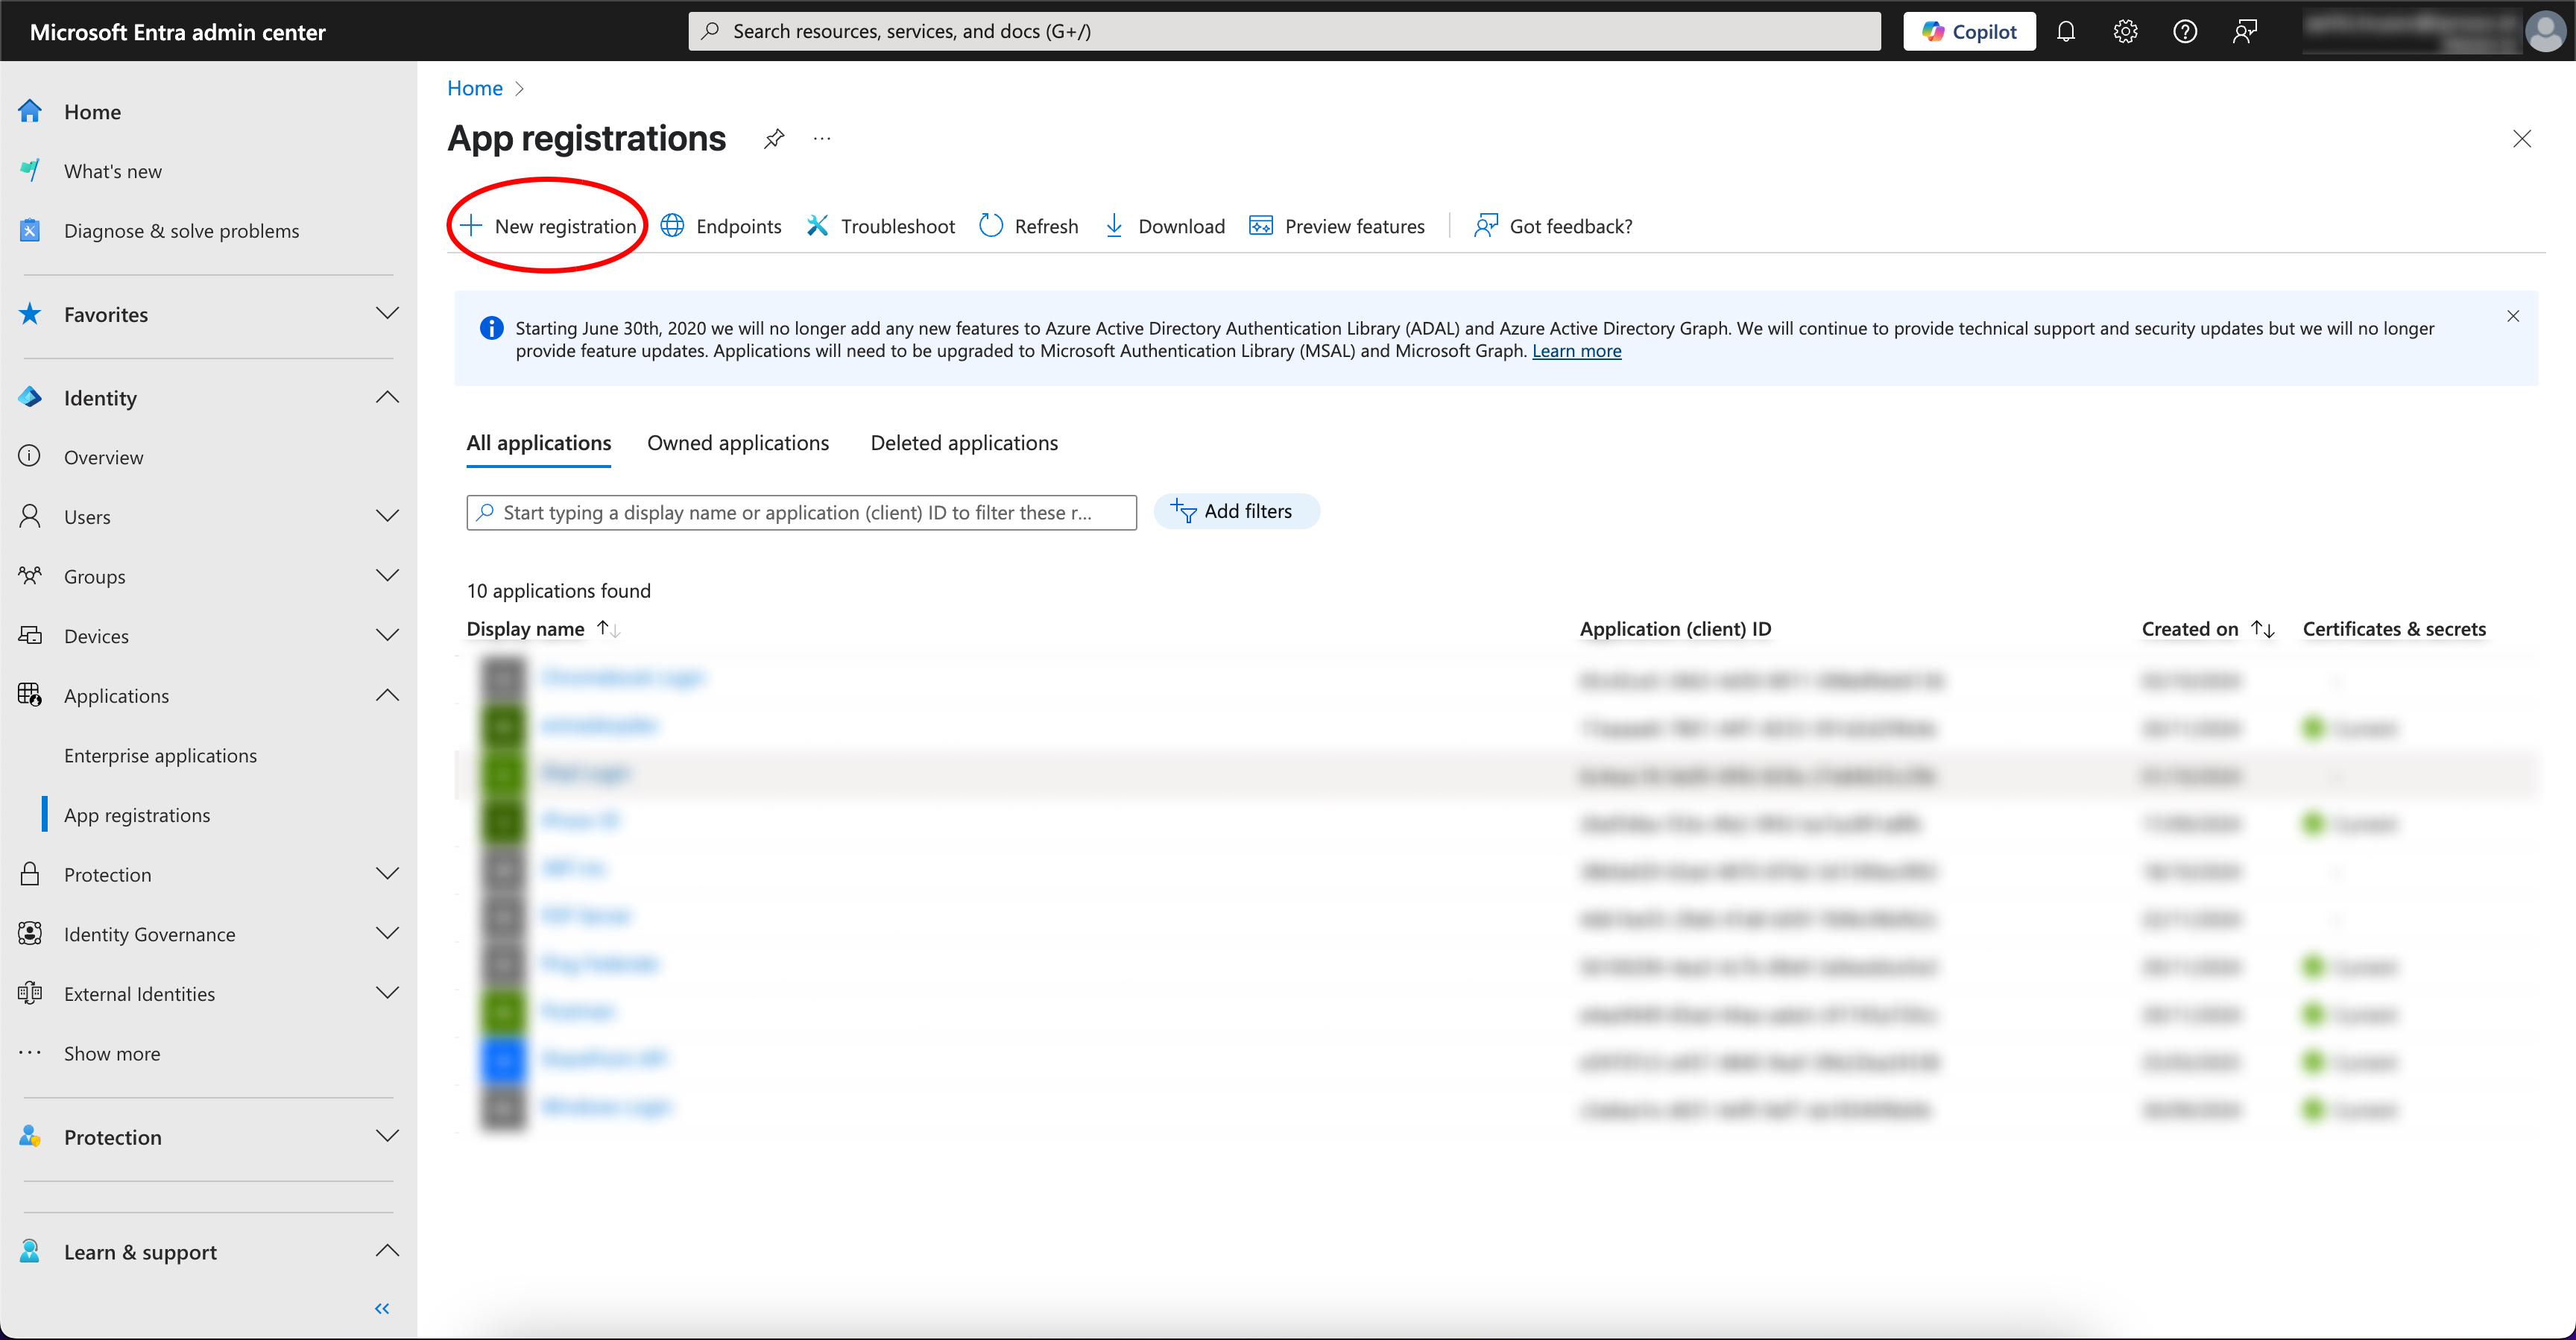Viewport: 2576px width, 1340px height.
Task: Click Show more in sidebar
Action: click(x=111, y=1053)
